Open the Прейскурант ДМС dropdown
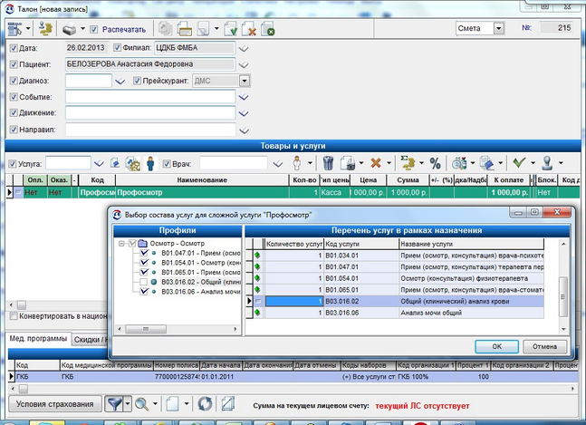This screenshot has height=425, width=586. coord(244,81)
